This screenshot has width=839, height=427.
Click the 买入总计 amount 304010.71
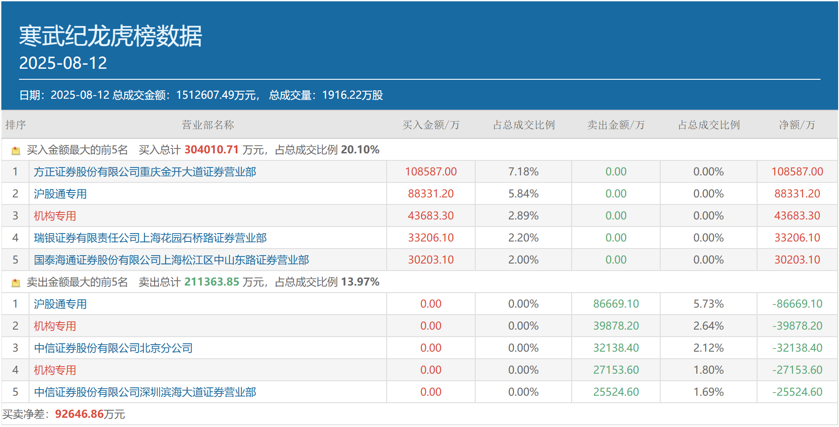(x=211, y=150)
